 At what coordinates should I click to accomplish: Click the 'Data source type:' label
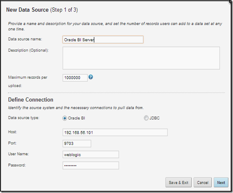(24, 118)
